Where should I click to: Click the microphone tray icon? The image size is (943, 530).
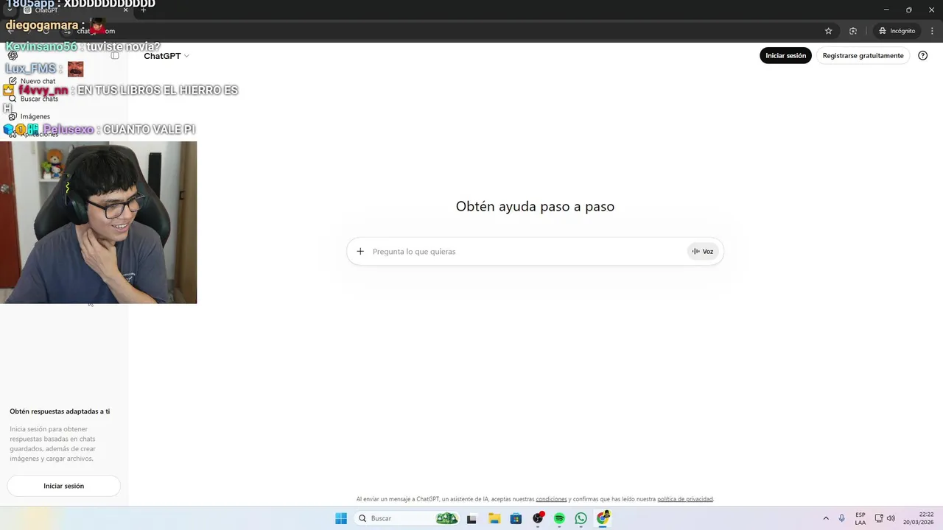click(x=842, y=518)
